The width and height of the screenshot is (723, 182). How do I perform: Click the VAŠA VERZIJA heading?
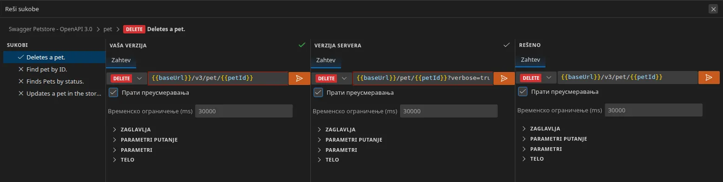coord(128,45)
